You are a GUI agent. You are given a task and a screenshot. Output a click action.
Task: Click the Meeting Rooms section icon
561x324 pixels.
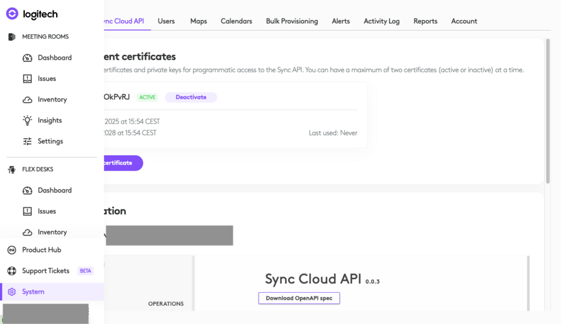tap(12, 37)
